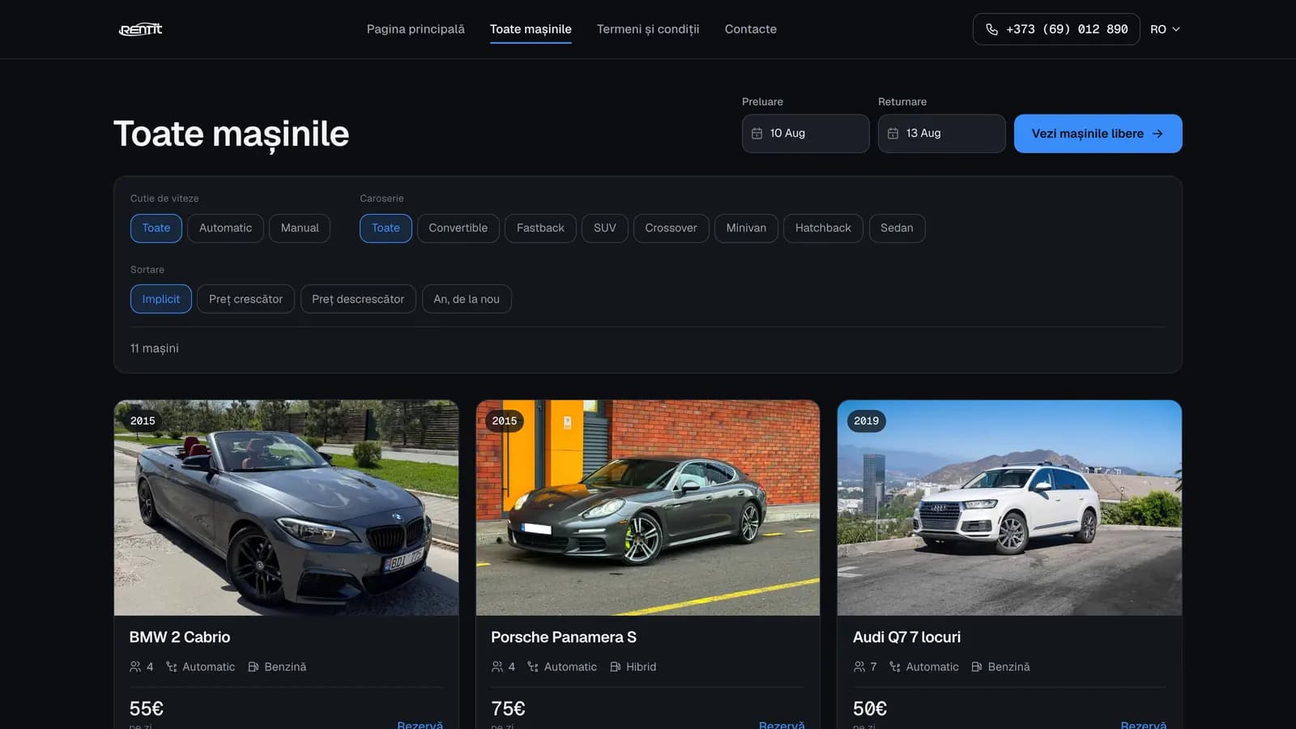Click the Hibrid fuel label
This screenshot has width=1296, height=729.
click(642, 667)
